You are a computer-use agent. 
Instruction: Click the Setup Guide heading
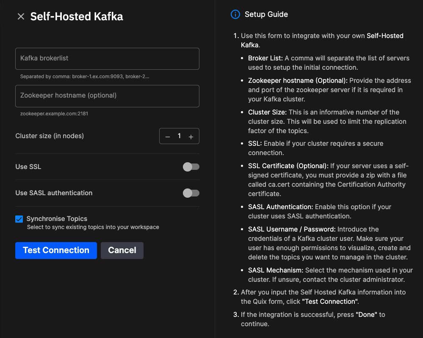pyautogui.click(x=266, y=14)
